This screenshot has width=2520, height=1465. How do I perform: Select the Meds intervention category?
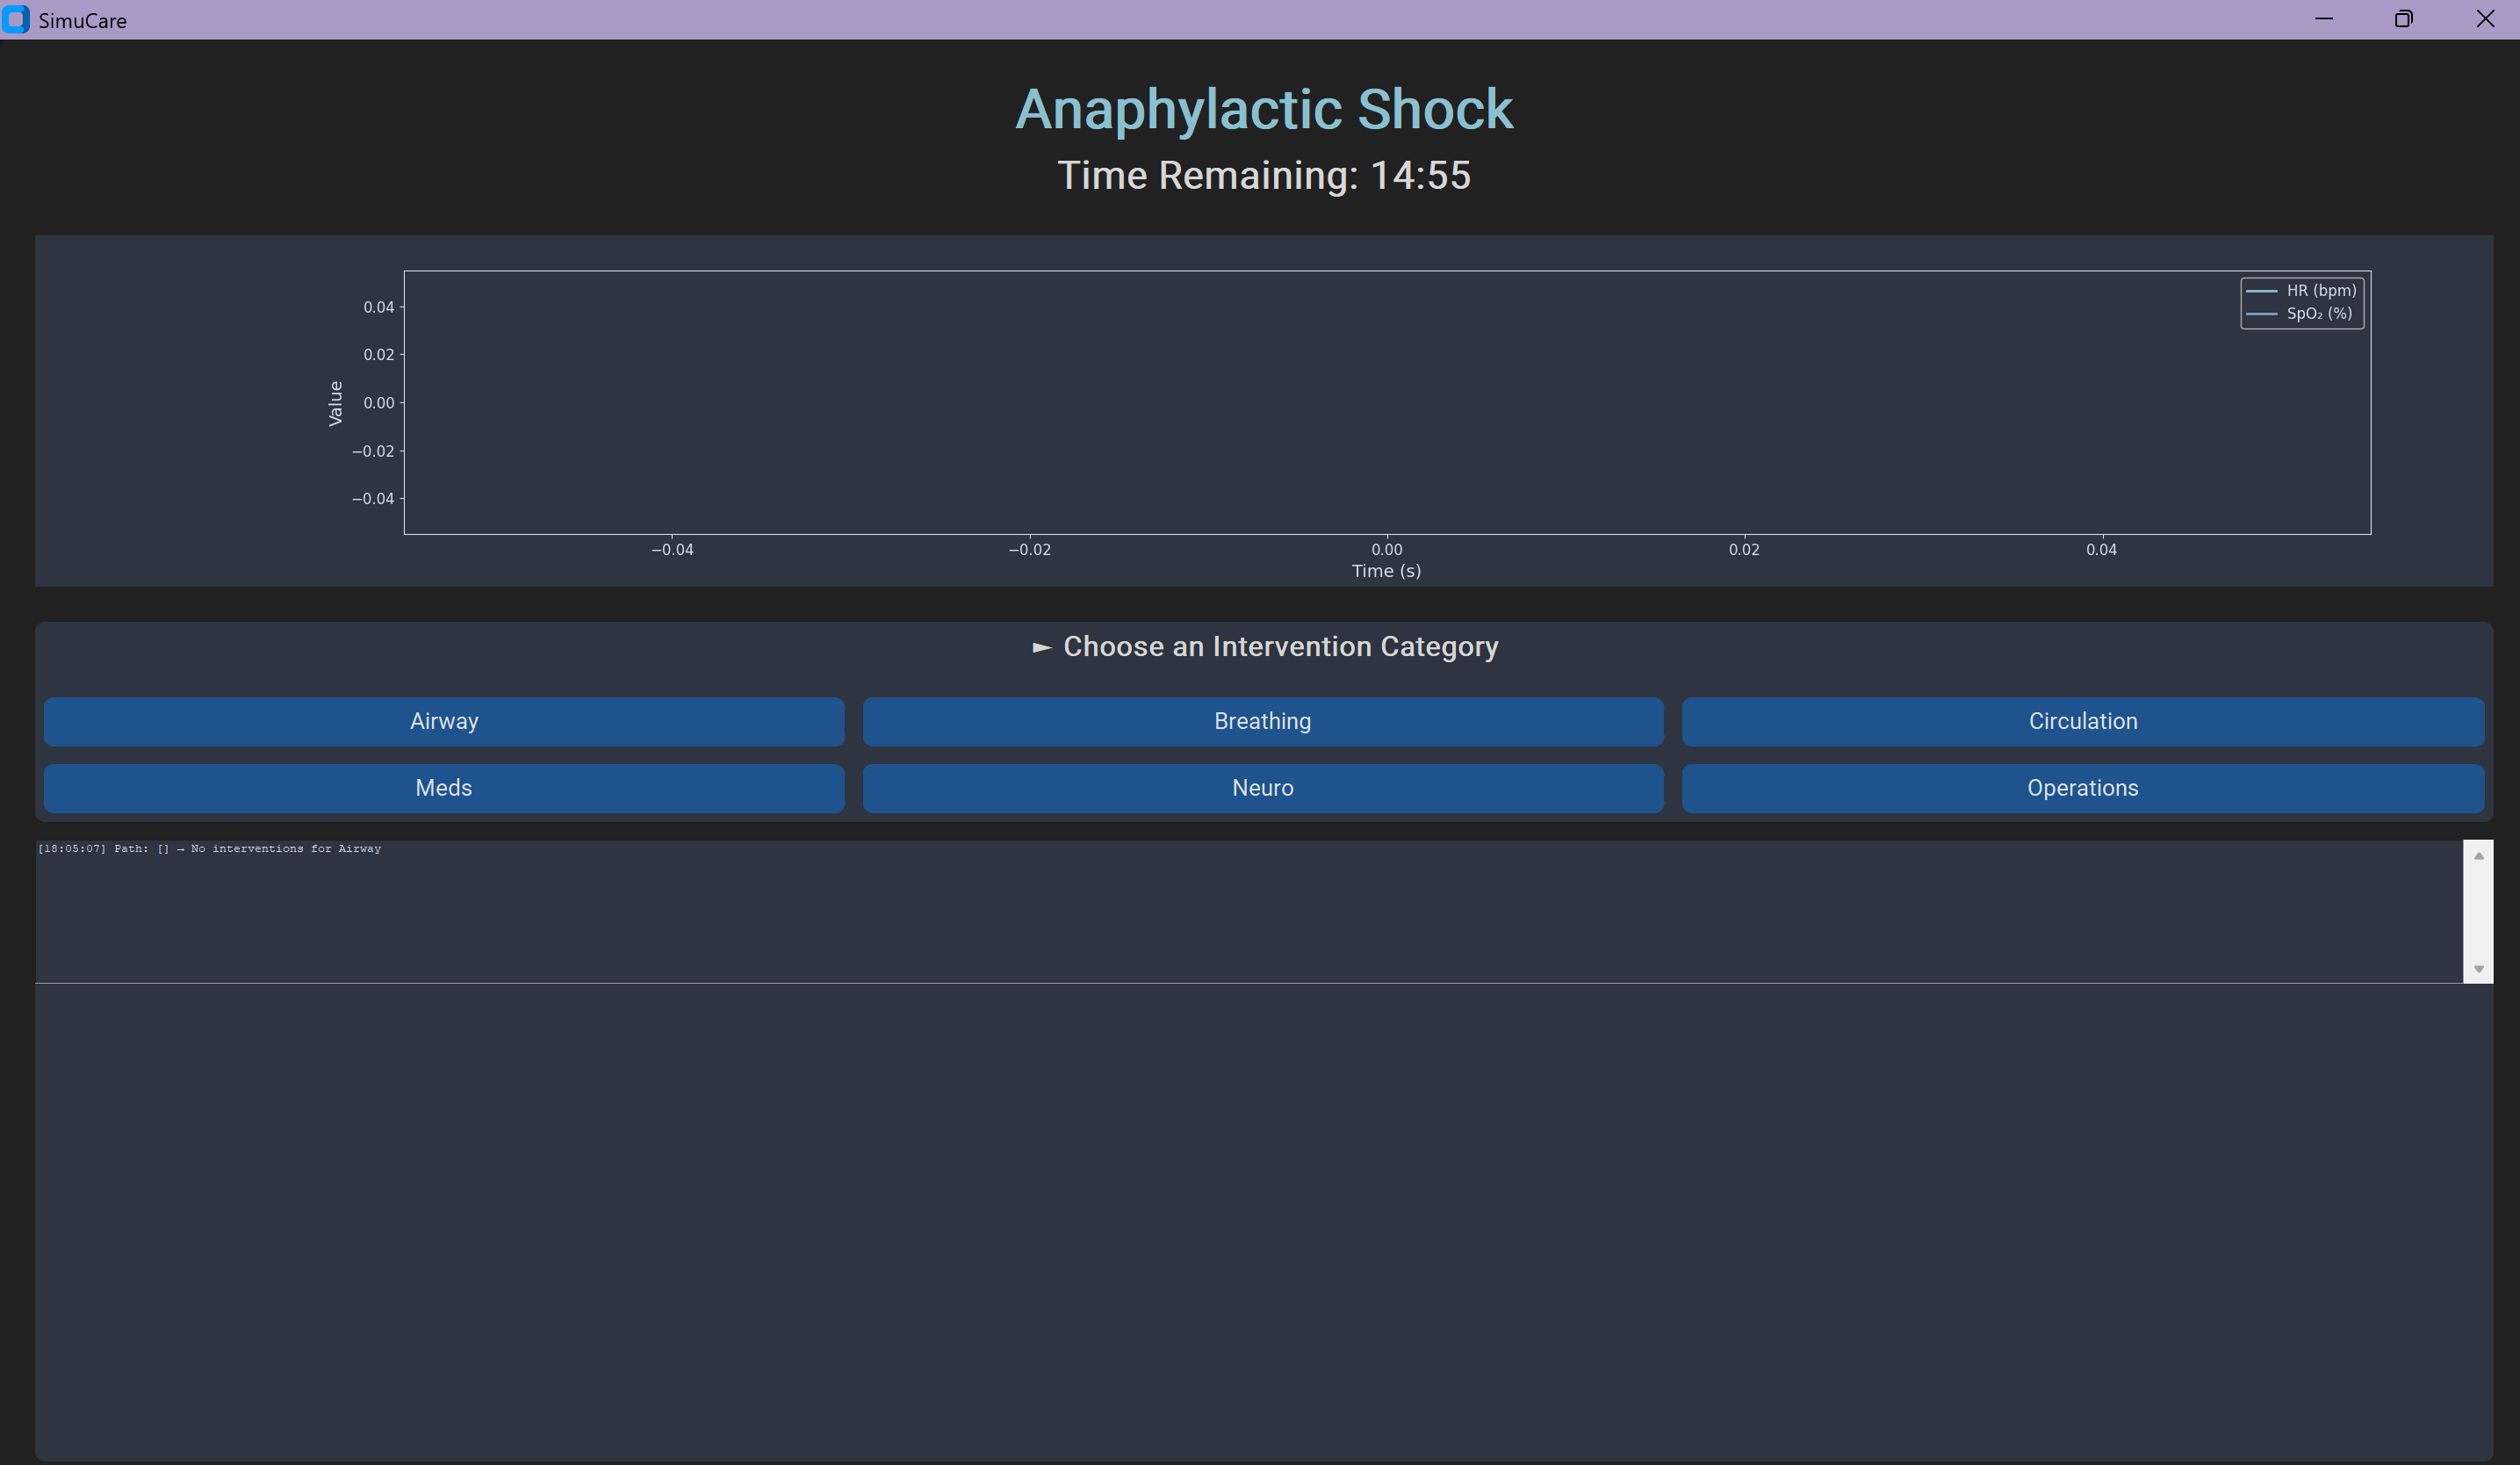click(x=443, y=788)
